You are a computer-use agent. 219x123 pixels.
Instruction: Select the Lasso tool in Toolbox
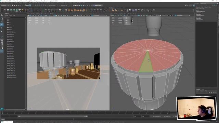point(2,18)
